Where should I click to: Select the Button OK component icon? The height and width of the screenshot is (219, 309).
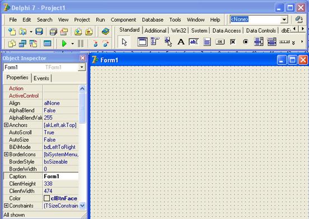point(220,42)
